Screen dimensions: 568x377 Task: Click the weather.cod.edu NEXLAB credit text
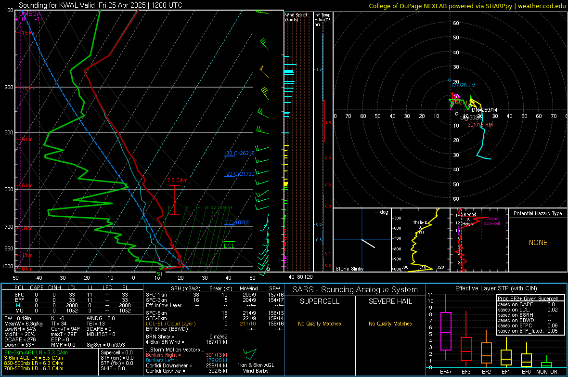(467, 6)
